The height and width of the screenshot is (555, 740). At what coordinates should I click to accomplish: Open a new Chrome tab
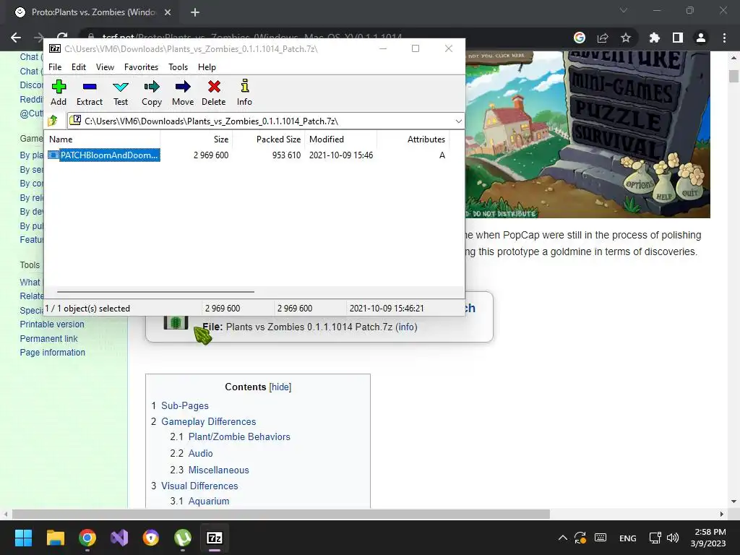coord(195,12)
